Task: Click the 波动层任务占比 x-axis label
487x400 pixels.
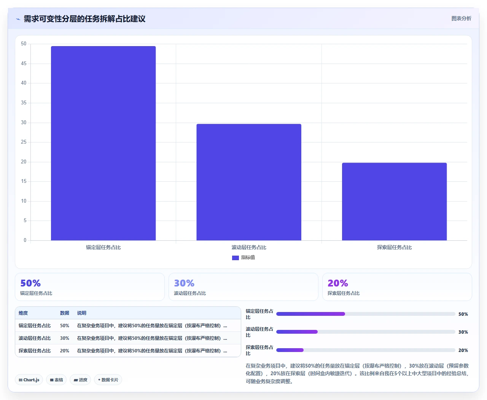Action: pyautogui.click(x=249, y=248)
